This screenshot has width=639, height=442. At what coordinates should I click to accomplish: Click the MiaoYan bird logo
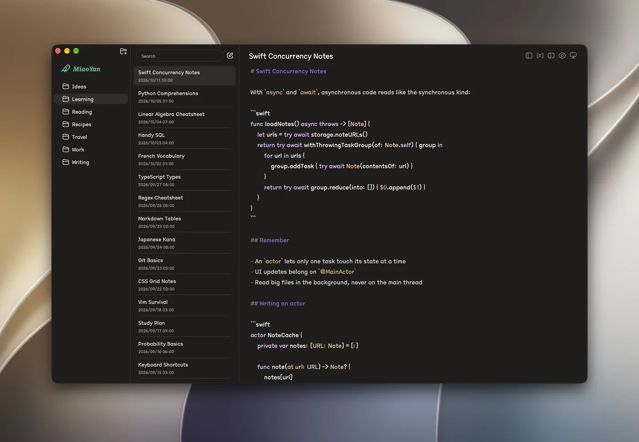click(x=66, y=69)
